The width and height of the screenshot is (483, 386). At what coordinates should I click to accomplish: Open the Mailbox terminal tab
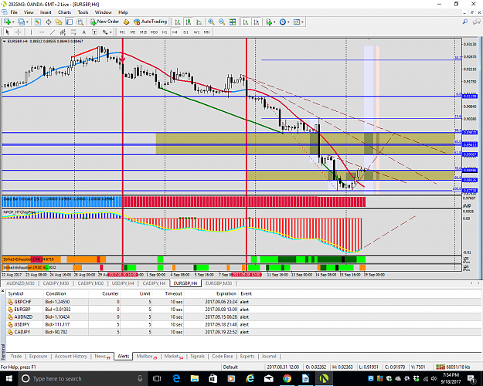(146, 356)
